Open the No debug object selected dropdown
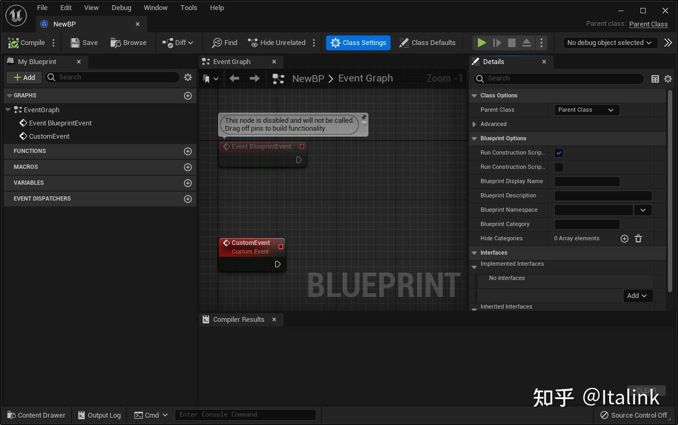Image resolution: width=678 pixels, height=425 pixels. point(610,42)
